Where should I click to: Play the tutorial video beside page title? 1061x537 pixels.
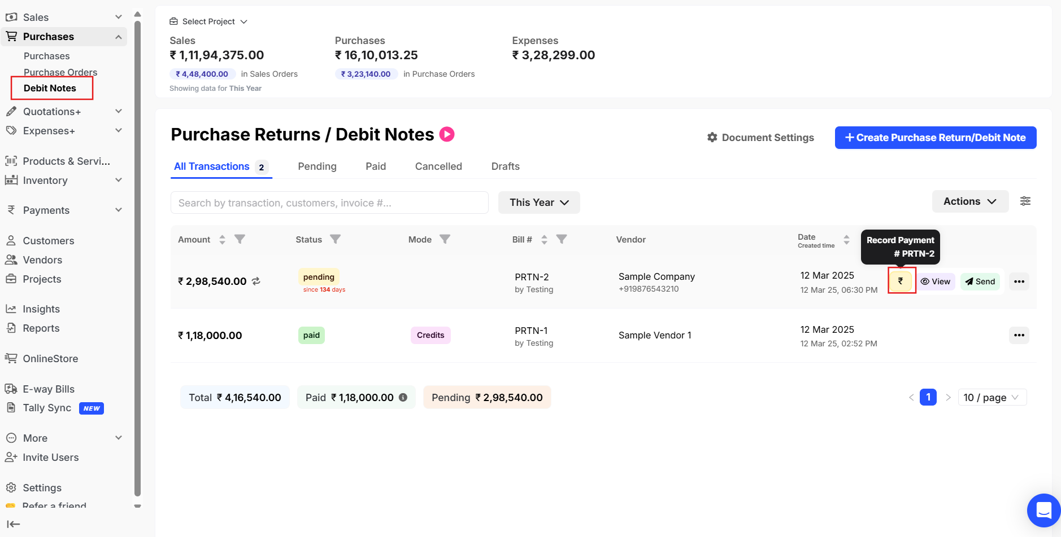[447, 134]
